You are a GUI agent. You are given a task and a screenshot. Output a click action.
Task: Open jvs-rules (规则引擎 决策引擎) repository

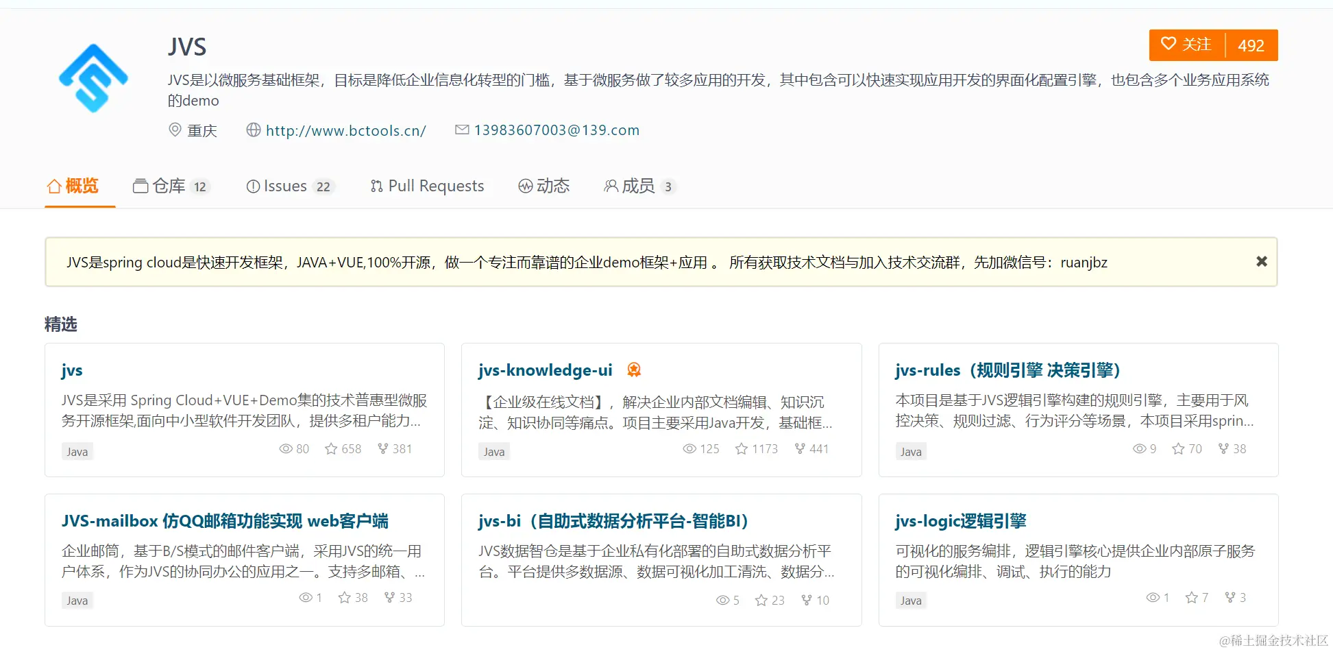1007,370
